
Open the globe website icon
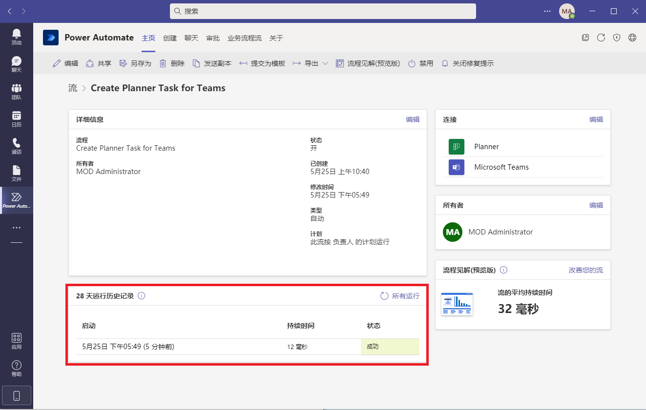pyautogui.click(x=632, y=38)
